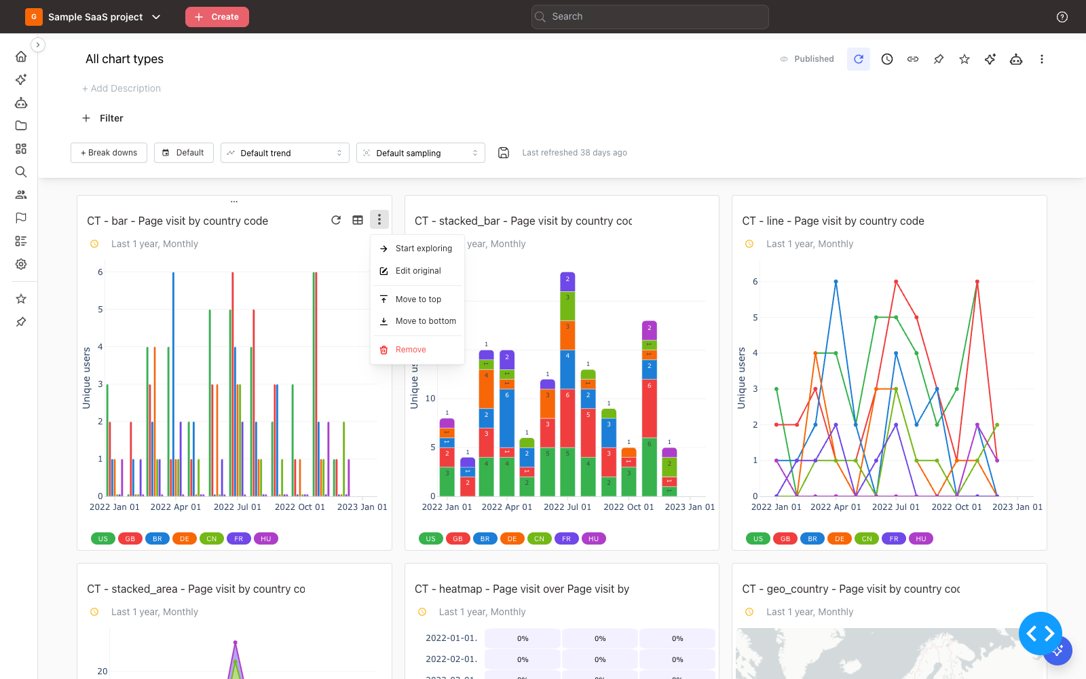Open the robot assistant icon in header

(1016, 59)
